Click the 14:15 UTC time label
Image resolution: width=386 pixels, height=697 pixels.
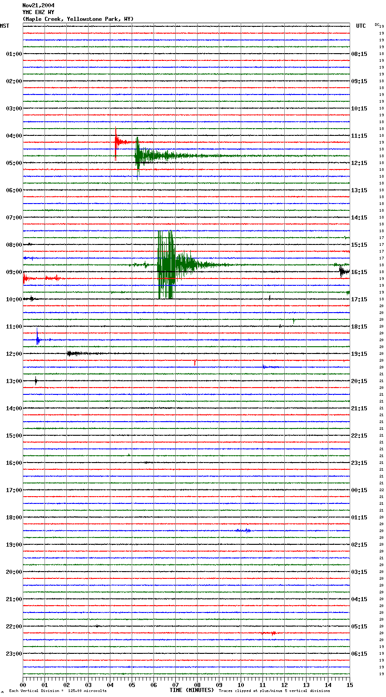[359, 218]
